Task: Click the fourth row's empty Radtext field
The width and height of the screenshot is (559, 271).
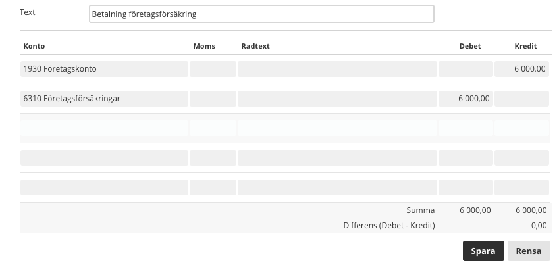Action: (337, 158)
